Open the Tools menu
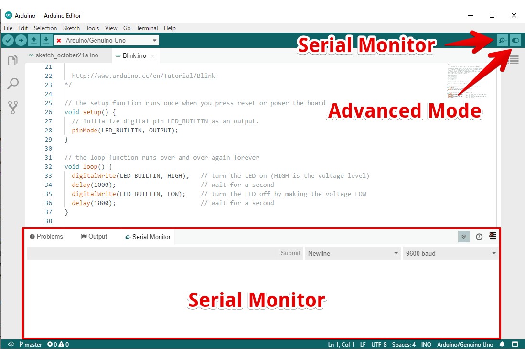The height and width of the screenshot is (349, 525). 92,28
